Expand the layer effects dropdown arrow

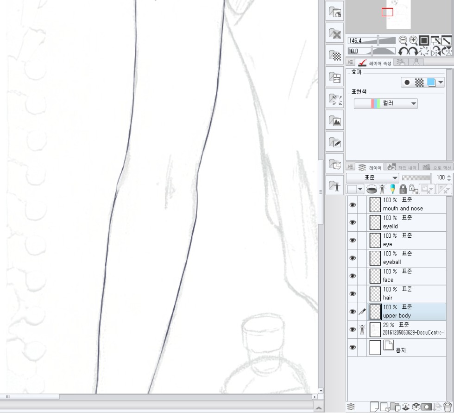pos(441,83)
